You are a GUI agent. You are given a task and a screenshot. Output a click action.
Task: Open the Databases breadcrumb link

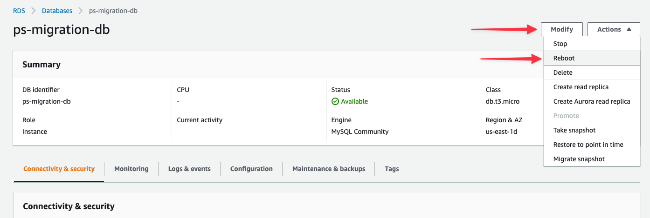click(x=57, y=11)
